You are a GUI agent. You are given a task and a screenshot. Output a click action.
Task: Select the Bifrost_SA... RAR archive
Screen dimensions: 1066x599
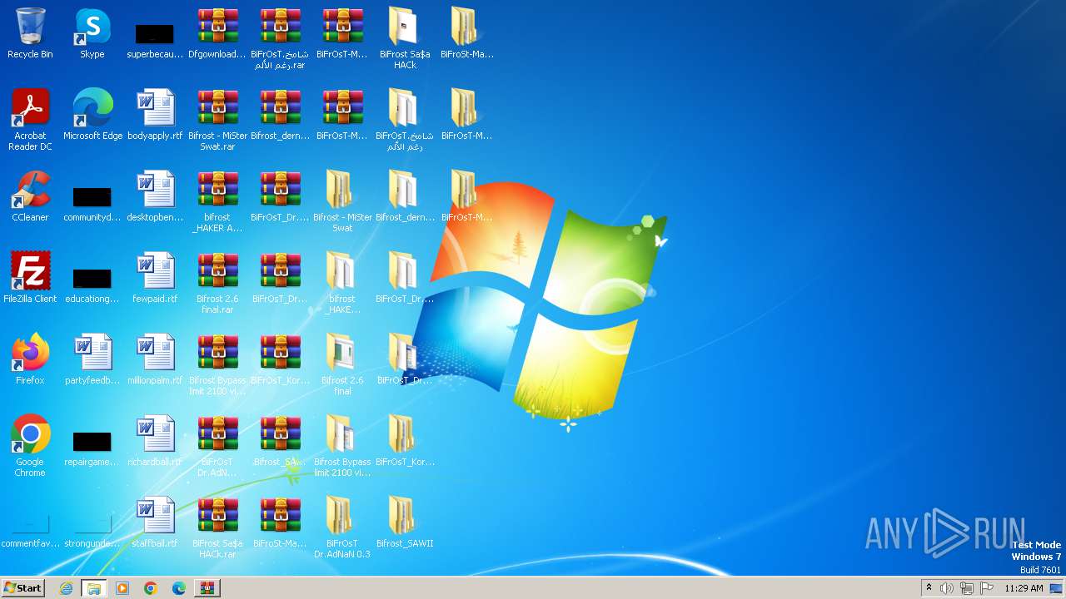[x=280, y=441]
